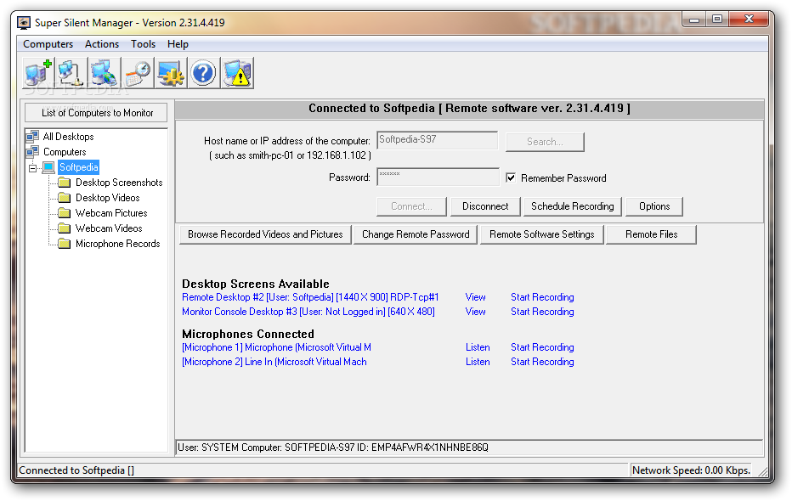Open the Help menu
The height and width of the screenshot is (501, 792).
tap(178, 44)
